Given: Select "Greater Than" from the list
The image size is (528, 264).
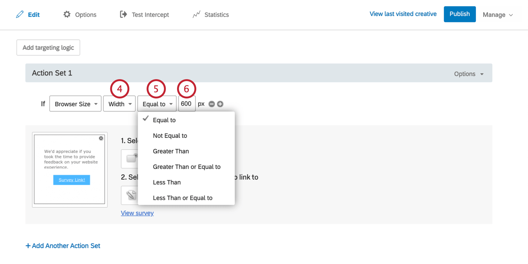Looking at the screenshot, I should [x=171, y=151].
